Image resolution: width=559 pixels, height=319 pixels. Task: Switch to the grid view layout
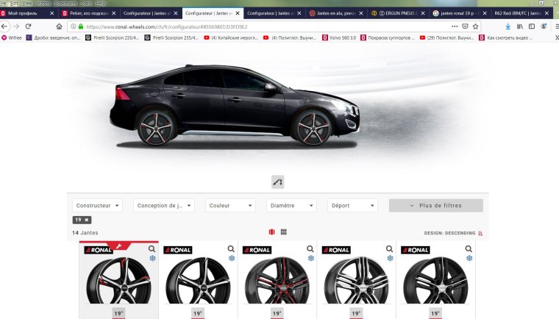pyautogui.click(x=284, y=232)
